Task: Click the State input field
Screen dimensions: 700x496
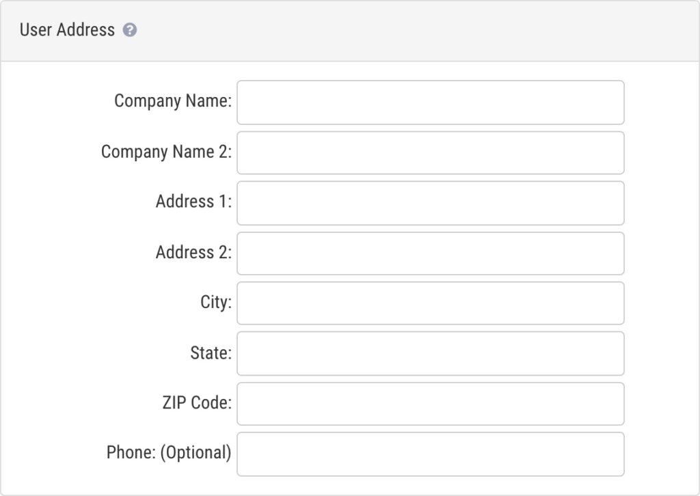Action: [x=430, y=353]
